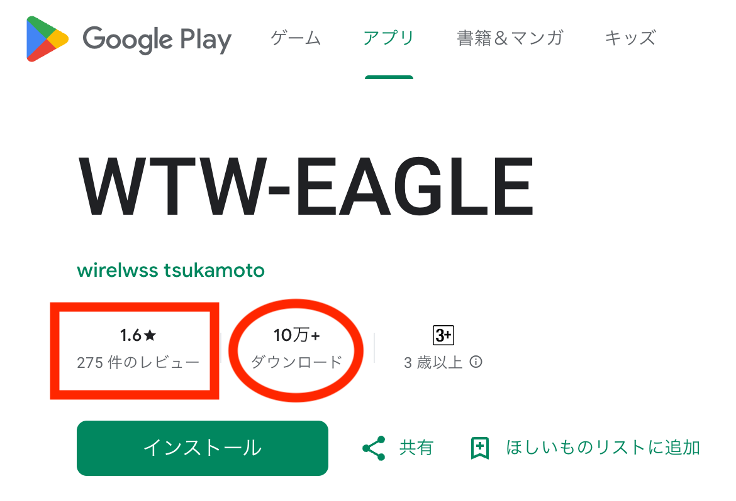The width and height of the screenshot is (736, 501).
Task: Click the 3 歳以上 age text
Action: (433, 362)
